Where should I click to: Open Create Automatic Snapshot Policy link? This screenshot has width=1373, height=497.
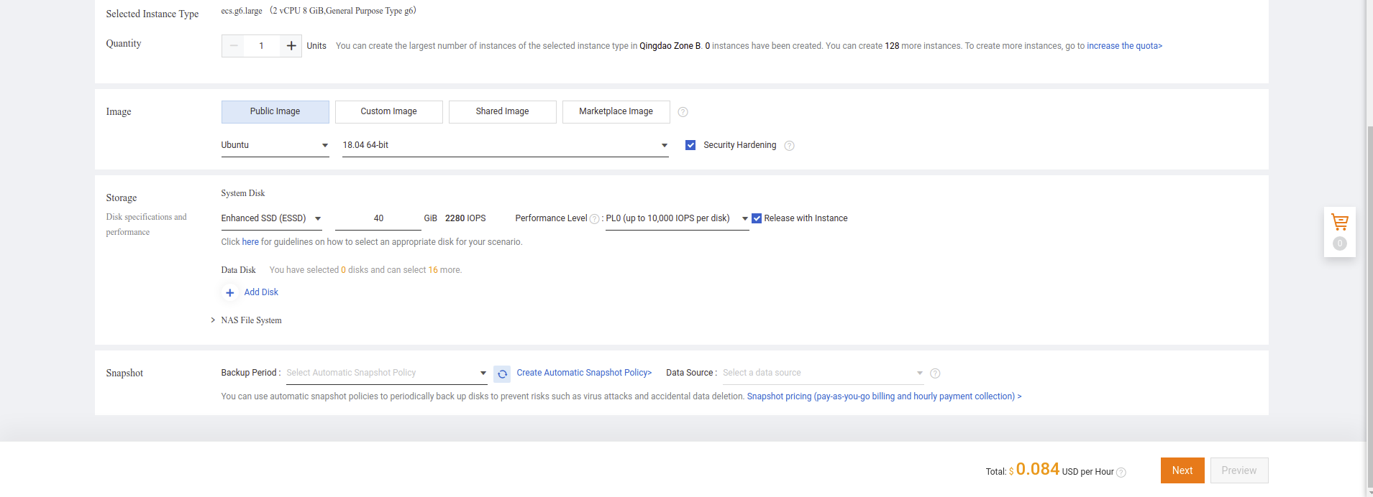(x=584, y=373)
